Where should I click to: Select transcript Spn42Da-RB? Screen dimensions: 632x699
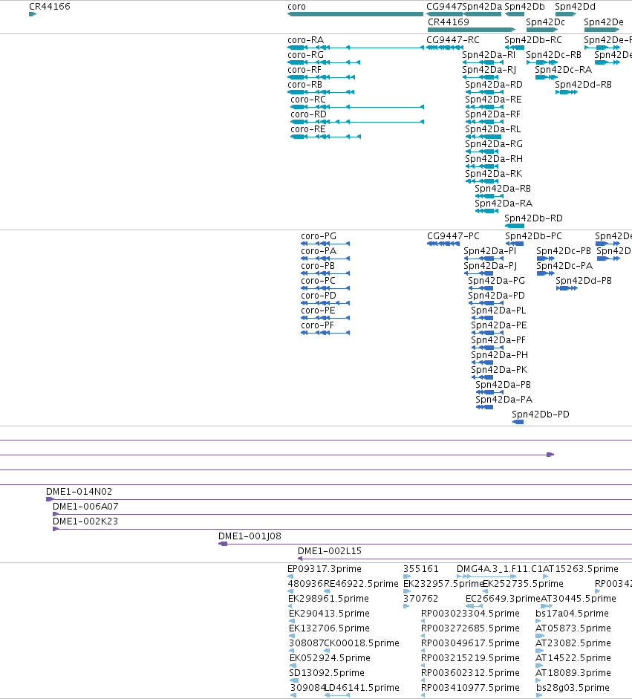coord(503,189)
